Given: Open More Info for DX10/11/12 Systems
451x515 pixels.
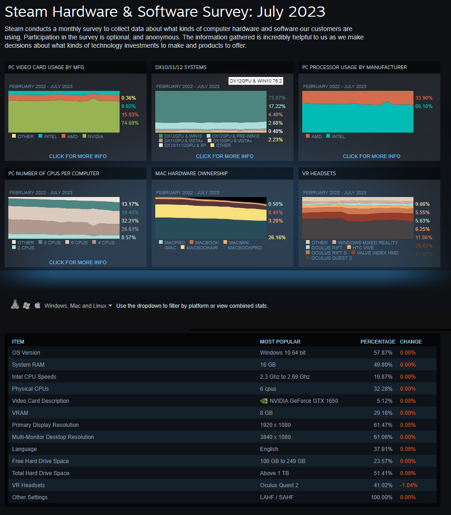Looking at the screenshot, I should (x=225, y=156).
